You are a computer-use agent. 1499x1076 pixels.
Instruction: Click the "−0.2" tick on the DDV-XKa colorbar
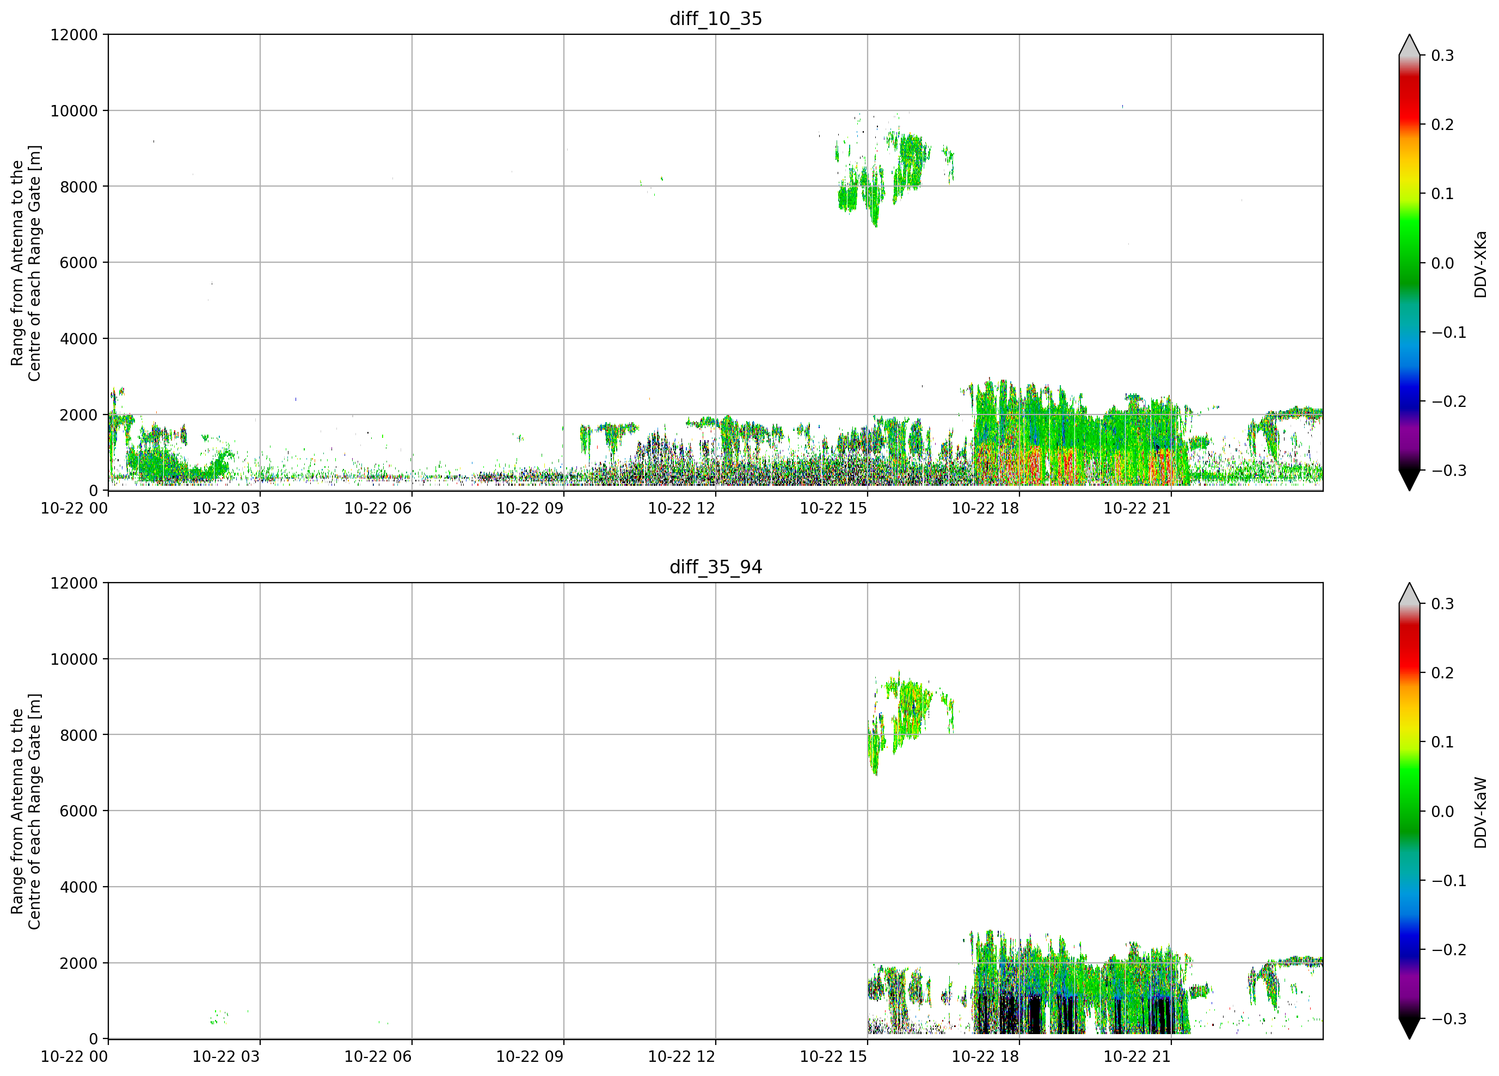click(1449, 401)
